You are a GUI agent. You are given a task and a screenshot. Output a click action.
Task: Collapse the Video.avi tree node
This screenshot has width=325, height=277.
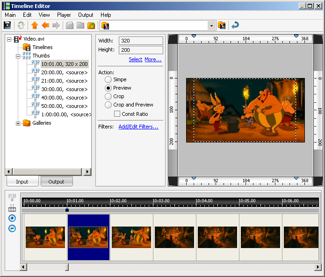9,39
